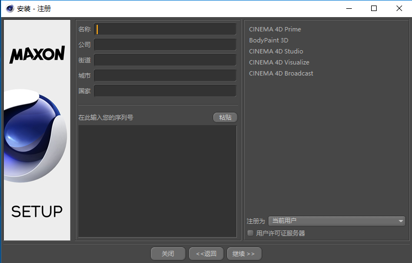Click the <<返回 back button

point(206,254)
